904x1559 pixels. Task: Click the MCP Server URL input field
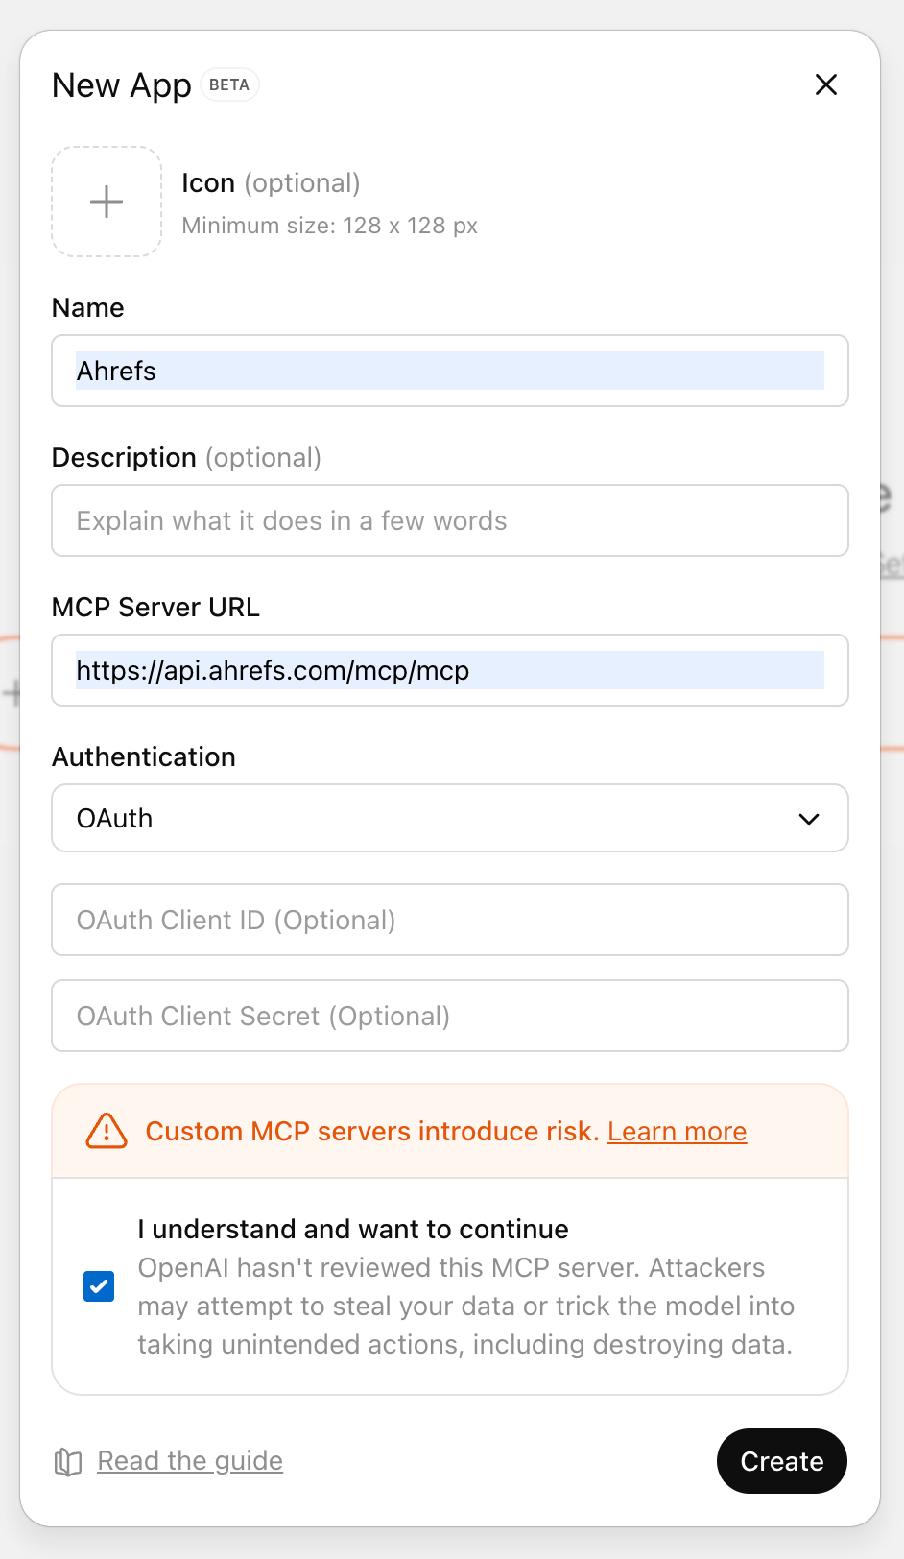tap(449, 670)
